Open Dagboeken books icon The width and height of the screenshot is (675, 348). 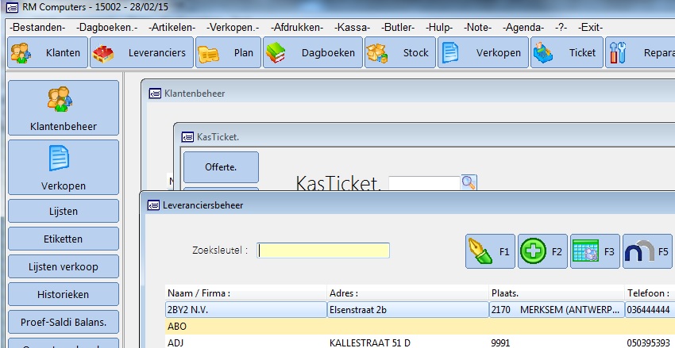pyautogui.click(x=276, y=53)
